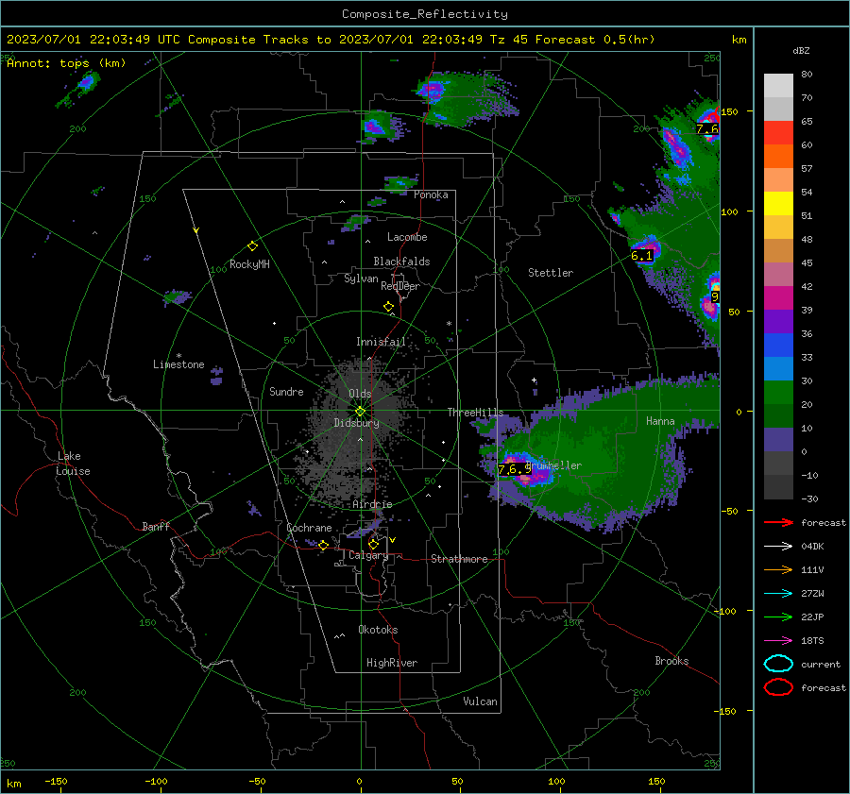The image size is (850, 794).
Task: Click the Ponoka label
Action: (431, 194)
